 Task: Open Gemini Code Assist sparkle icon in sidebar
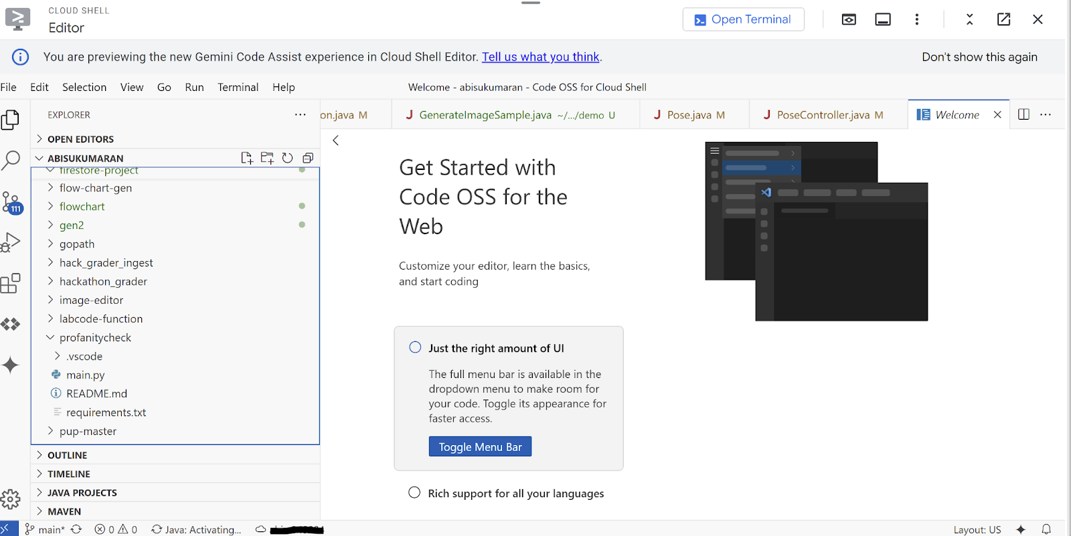(11, 365)
